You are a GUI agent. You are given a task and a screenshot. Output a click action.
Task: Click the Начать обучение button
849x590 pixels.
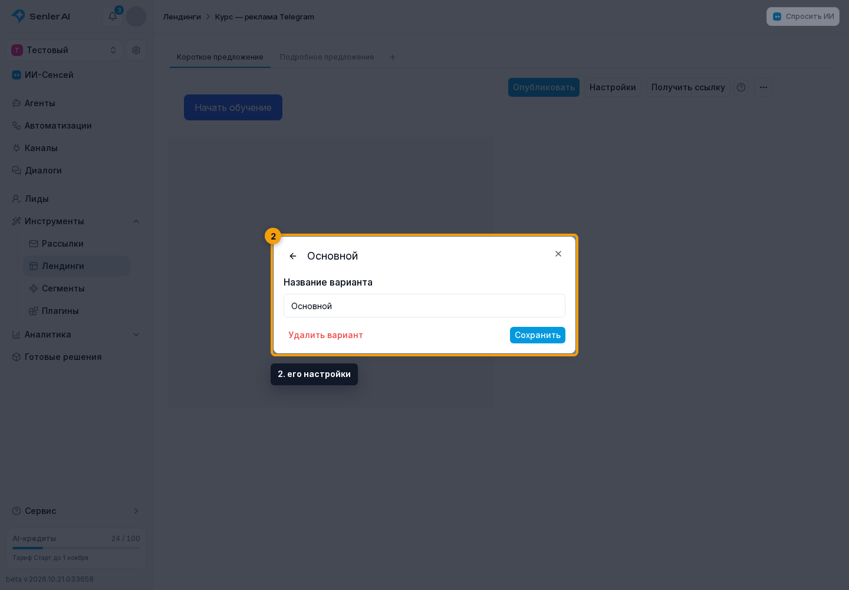coord(233,107)
